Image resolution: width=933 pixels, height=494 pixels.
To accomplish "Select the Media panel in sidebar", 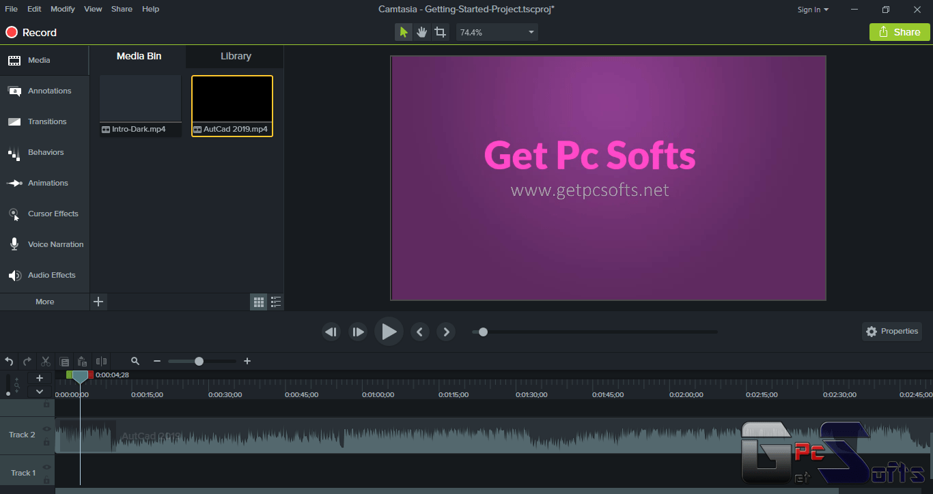I will click(44, 60).
